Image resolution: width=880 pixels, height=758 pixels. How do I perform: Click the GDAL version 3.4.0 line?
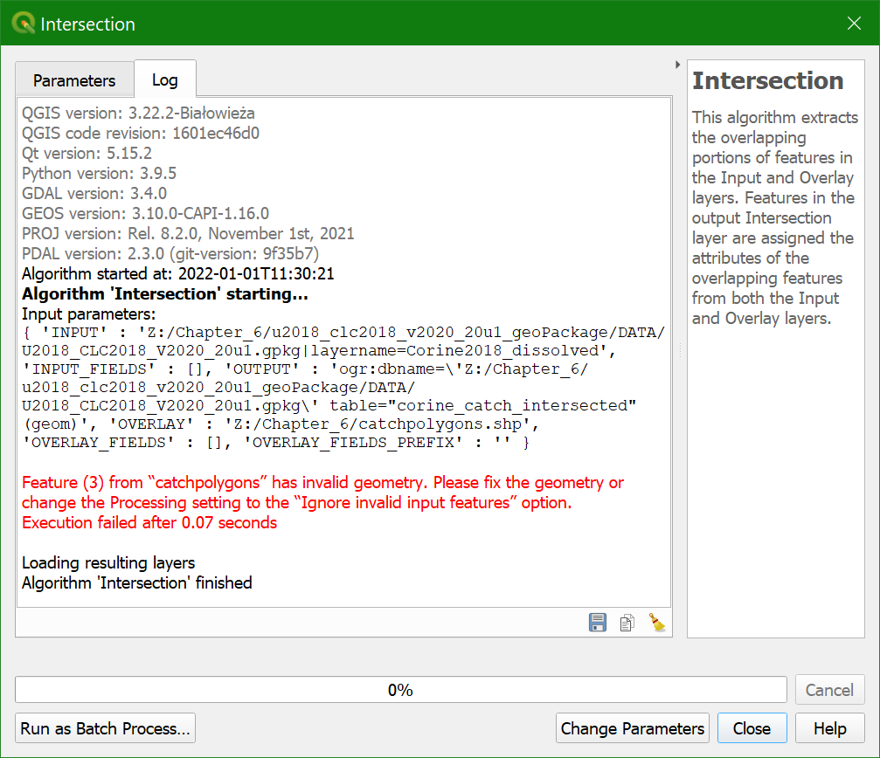(94, 193)
